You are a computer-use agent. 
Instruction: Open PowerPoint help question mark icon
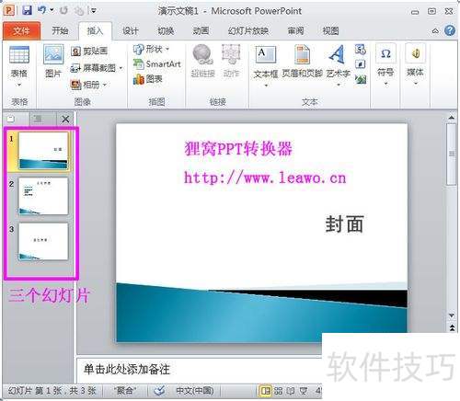pos(450,30)
